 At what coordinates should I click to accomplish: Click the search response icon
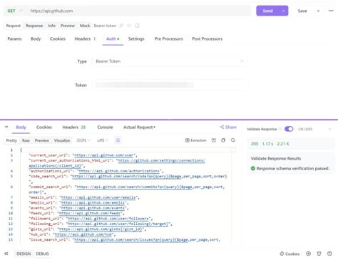click(233, 140)
